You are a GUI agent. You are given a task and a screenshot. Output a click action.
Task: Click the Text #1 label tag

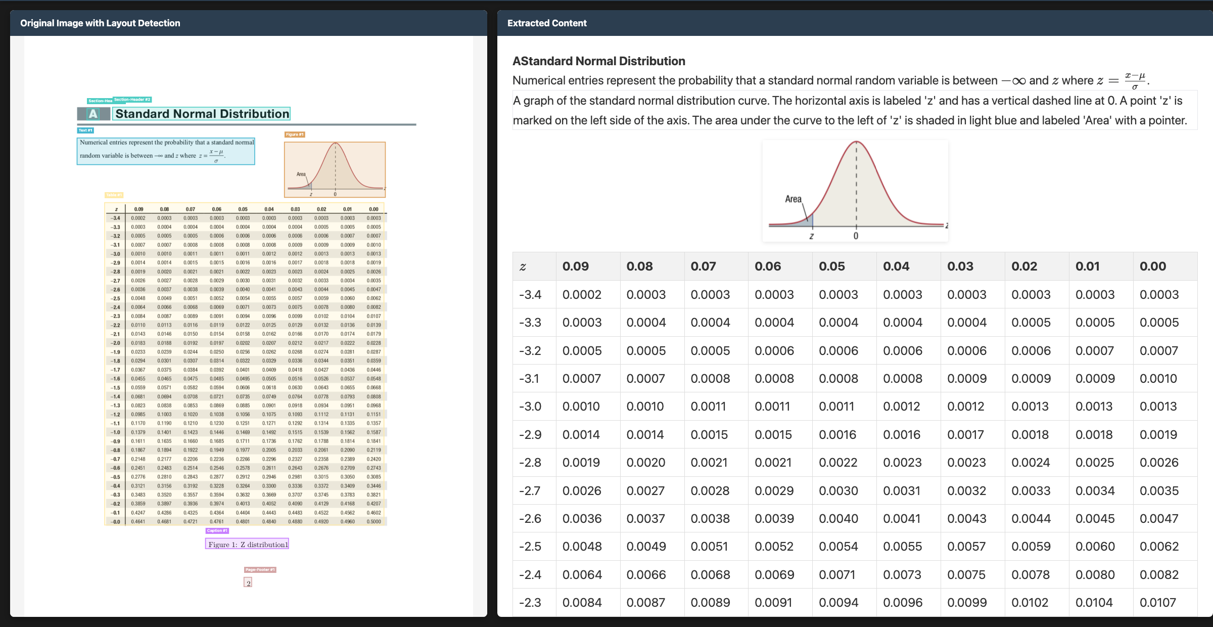[85, 130]
